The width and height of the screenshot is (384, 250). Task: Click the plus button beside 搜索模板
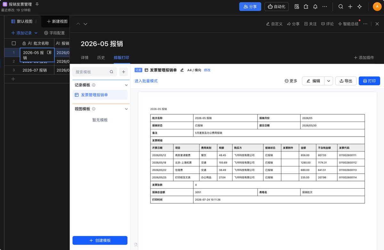(x=124, y=72)
